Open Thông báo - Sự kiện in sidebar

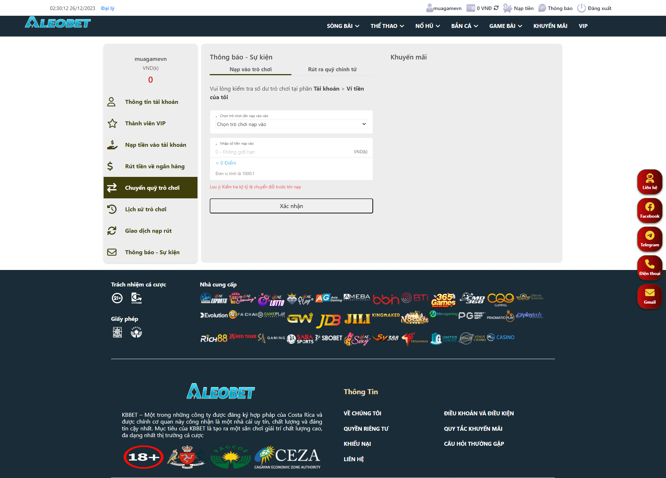[151, 252]
